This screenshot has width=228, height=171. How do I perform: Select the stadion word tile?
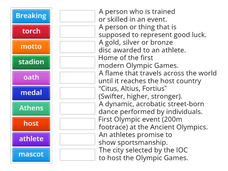(31, 62)
